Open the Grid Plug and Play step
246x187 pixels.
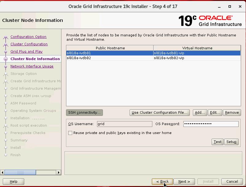[26, 51]
